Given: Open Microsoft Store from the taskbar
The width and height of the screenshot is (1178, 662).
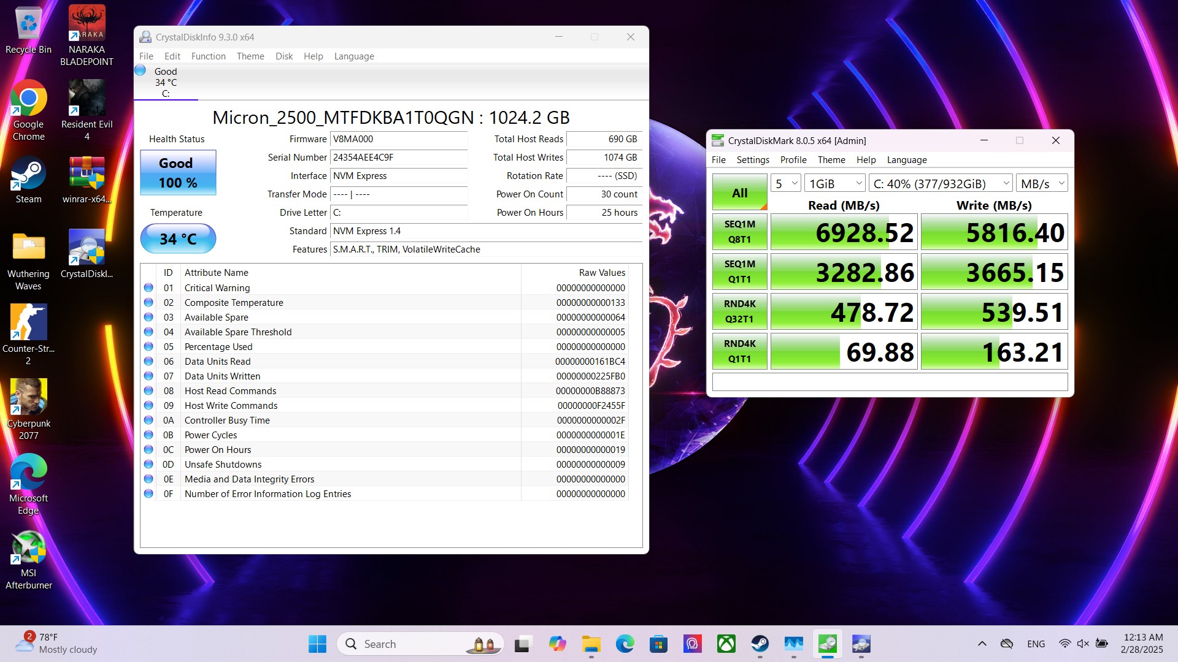Looking at the screenshot, I should 659,644.
